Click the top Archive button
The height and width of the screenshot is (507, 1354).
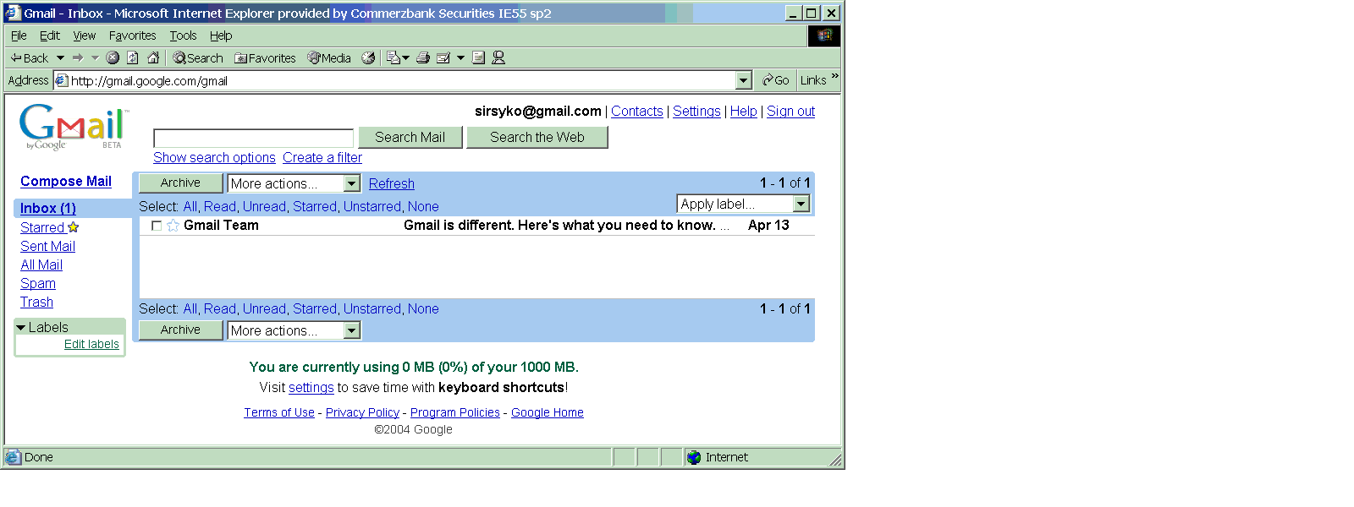click(180, 183)
